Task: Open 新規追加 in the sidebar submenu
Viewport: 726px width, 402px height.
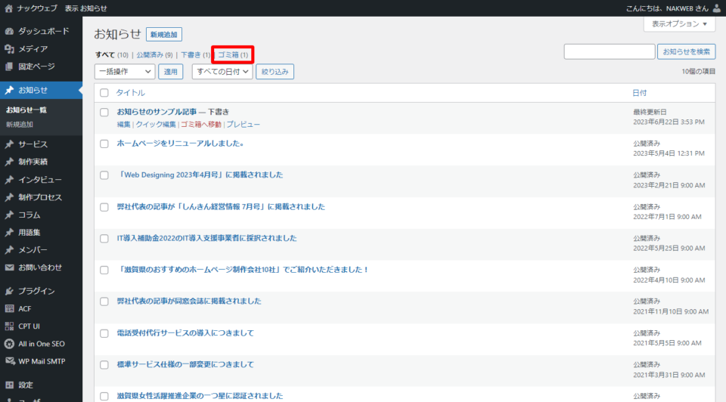Action: point(20,125)
